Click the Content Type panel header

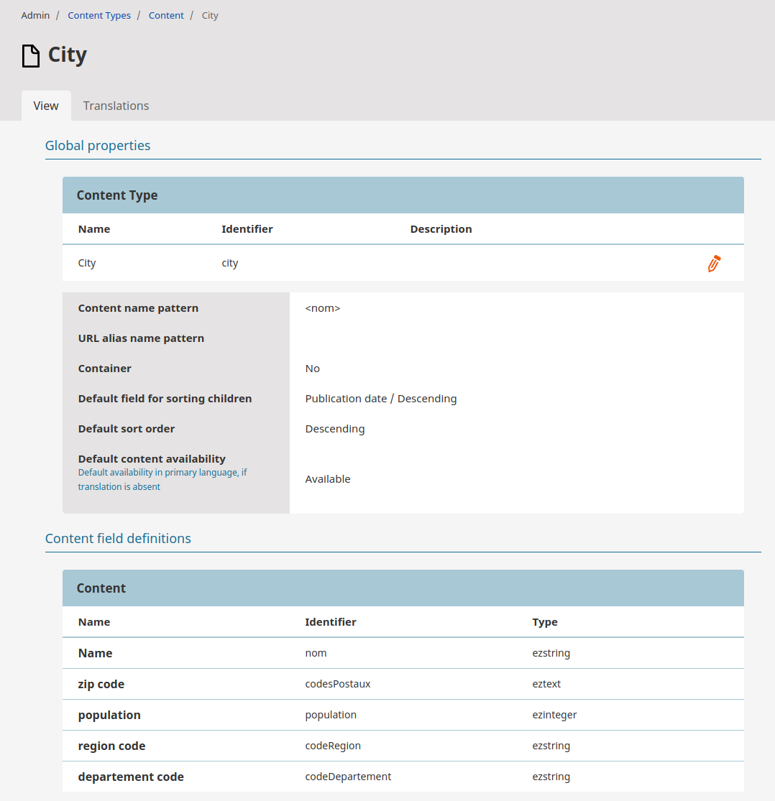(x=117, y=195)
